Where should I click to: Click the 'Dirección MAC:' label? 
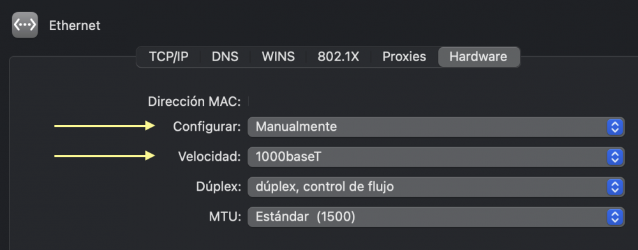tap(195, 101)
